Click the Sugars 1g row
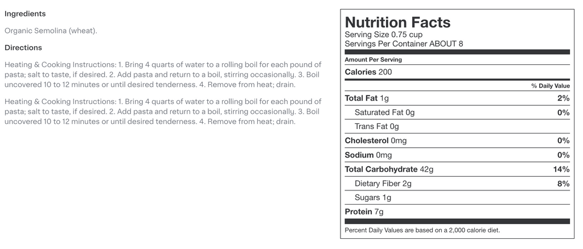 coord(372,198)
